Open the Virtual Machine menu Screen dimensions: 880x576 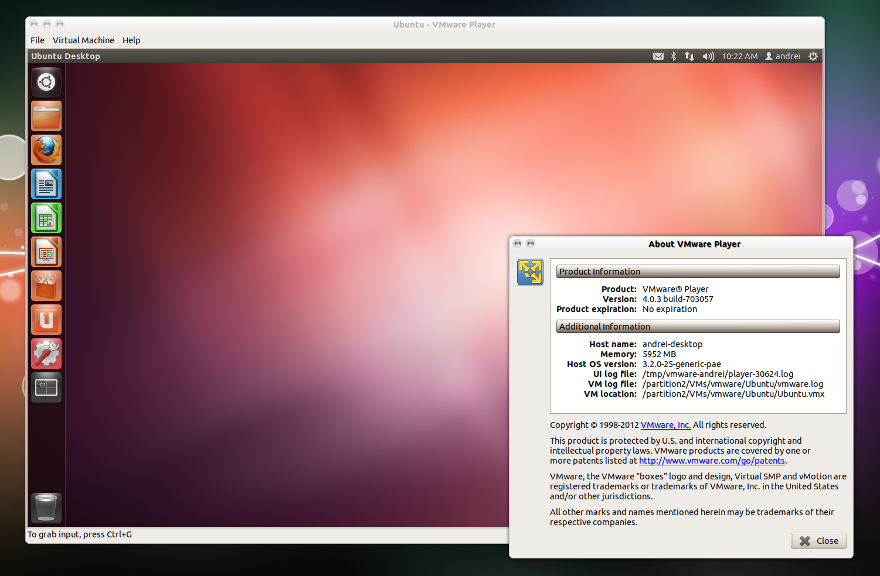point(83,40)
